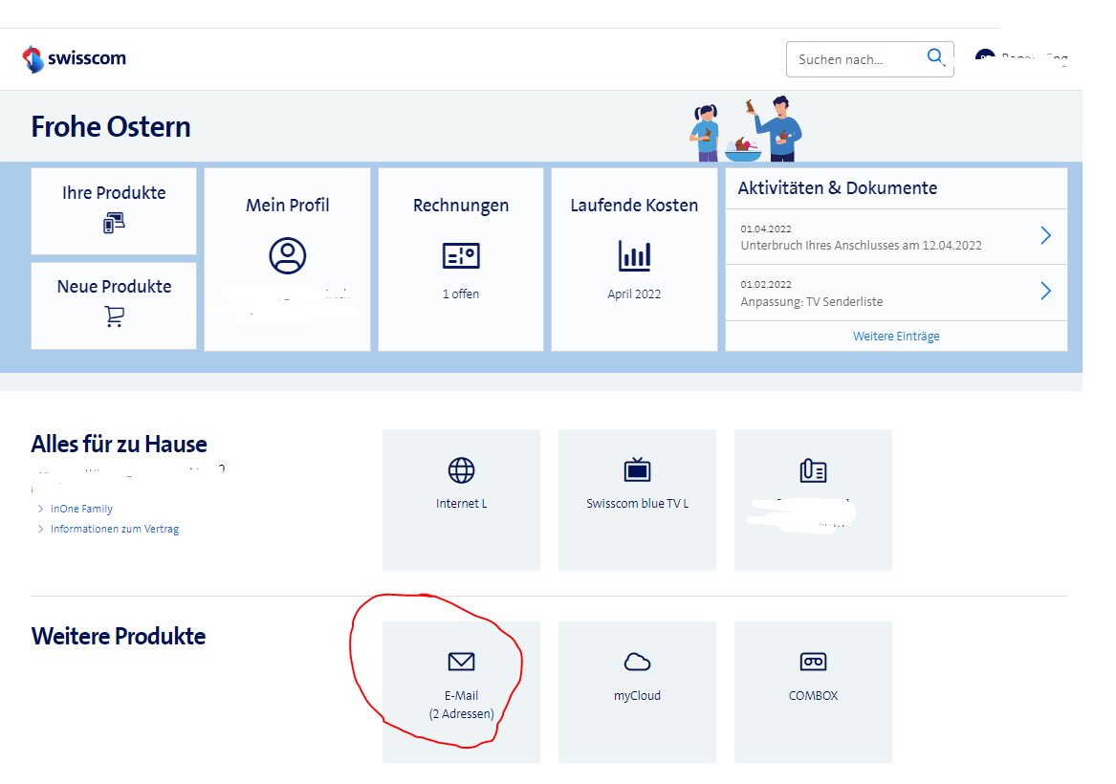Viewport: 1116px width, 784px height.
Task: Click the magnifying glass search icon
Action: [x=935, y=57]
